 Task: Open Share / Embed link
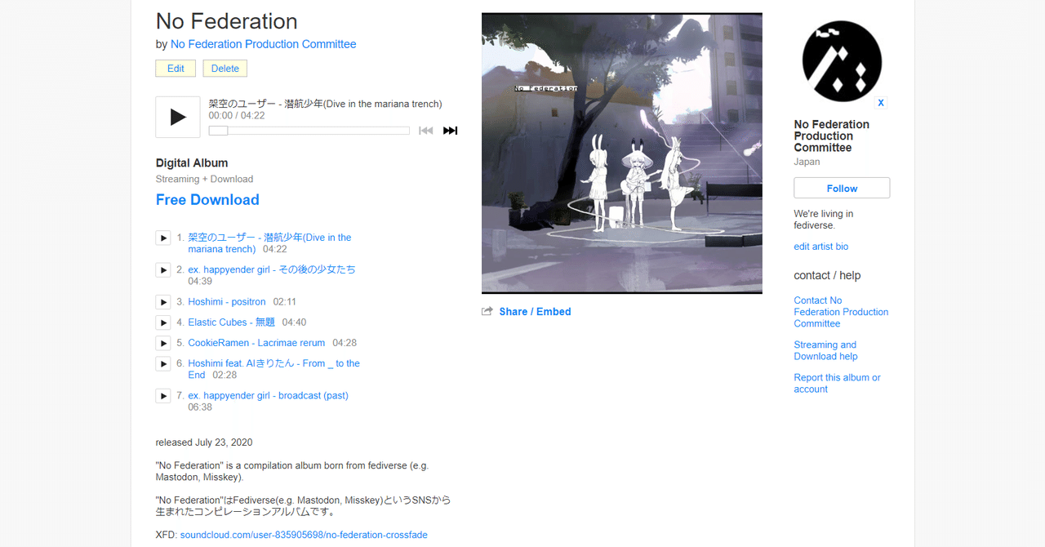pos(535,312)
